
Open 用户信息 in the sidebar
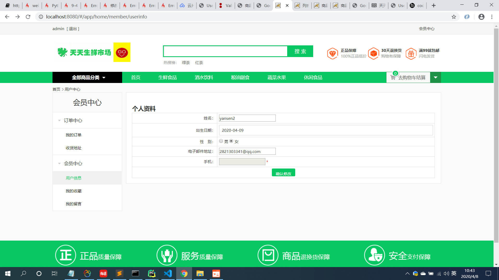pos(74,178)
